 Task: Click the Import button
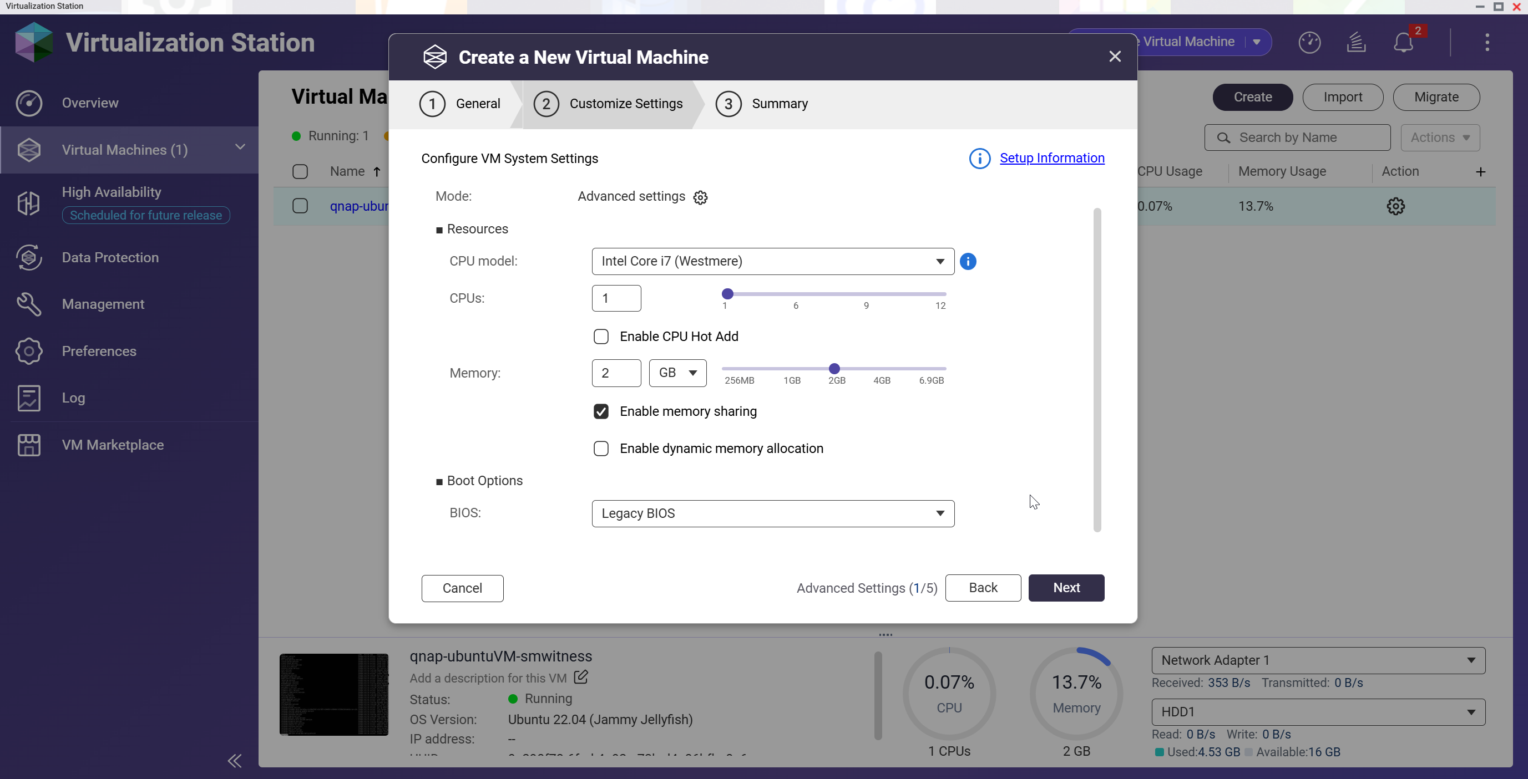[x=1342, y=97]
